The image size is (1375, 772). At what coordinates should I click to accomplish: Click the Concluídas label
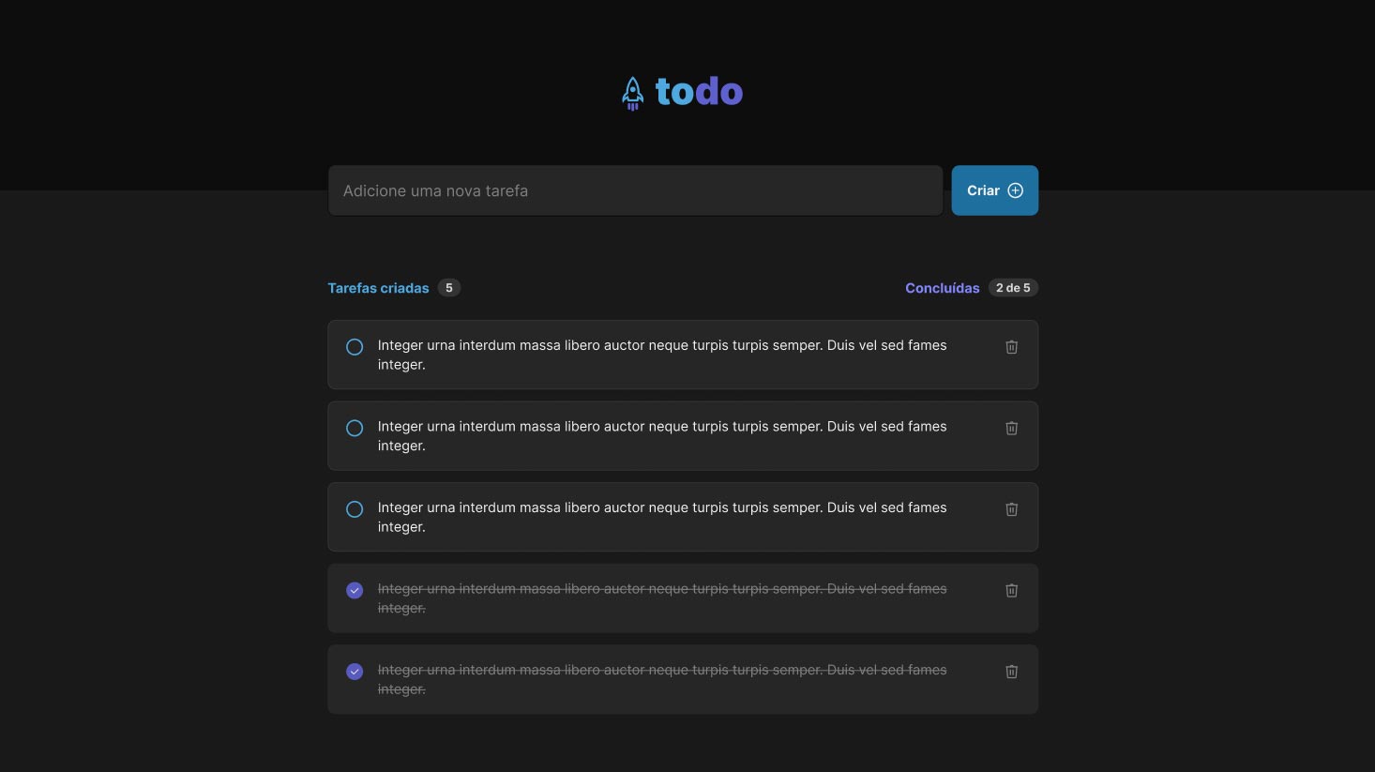942,288
